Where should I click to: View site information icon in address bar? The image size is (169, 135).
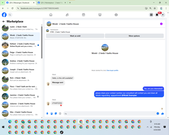(18, 8)
